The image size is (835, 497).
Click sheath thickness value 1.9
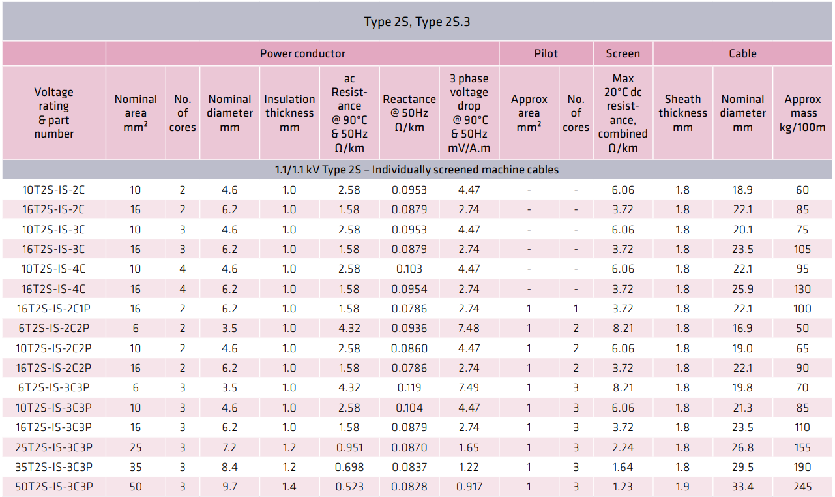tap(682, 487)
